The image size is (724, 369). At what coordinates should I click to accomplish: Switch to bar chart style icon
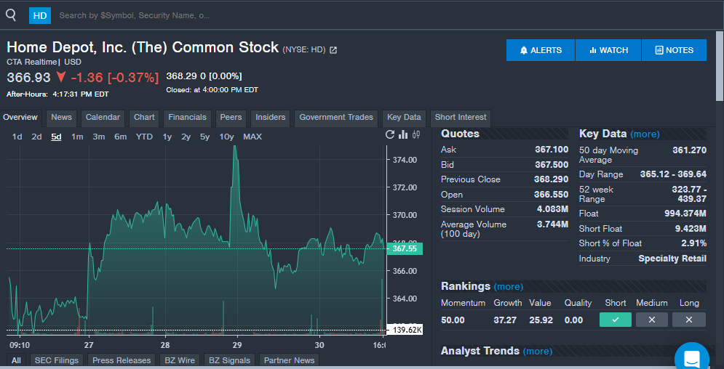403,134
